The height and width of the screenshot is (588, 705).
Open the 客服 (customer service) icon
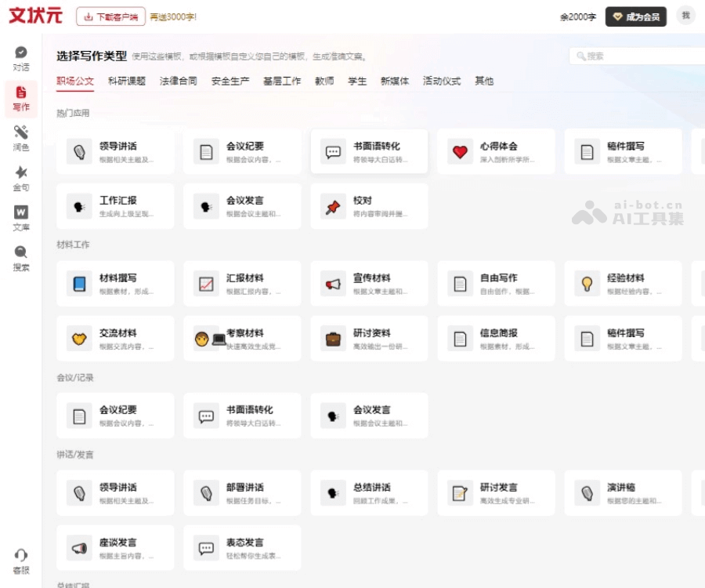(20, 558)
